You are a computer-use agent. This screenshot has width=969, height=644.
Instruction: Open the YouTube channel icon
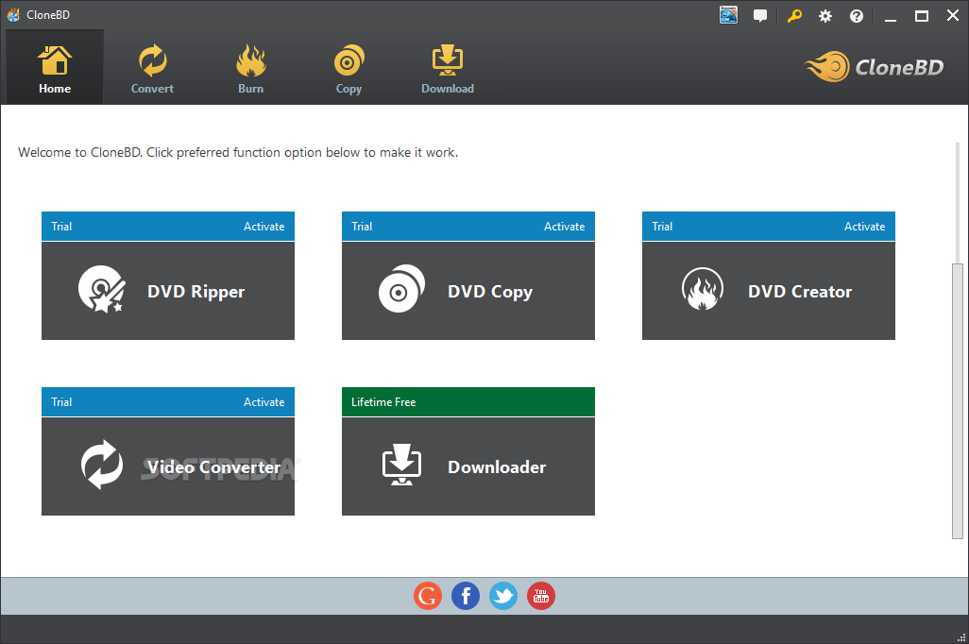[x=541, y=596]
